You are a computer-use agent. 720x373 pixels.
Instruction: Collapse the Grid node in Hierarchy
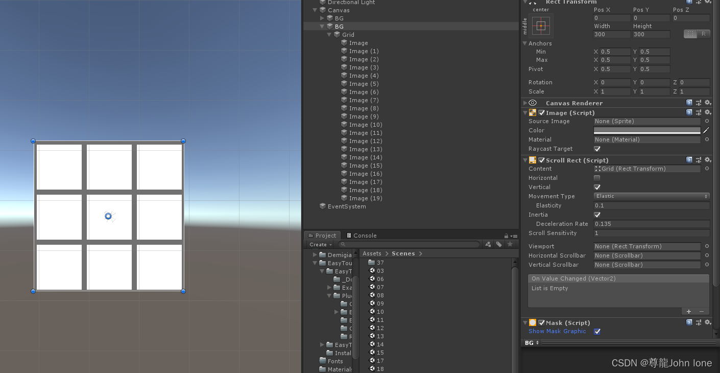pyautogui.click(x=329, y=35)
